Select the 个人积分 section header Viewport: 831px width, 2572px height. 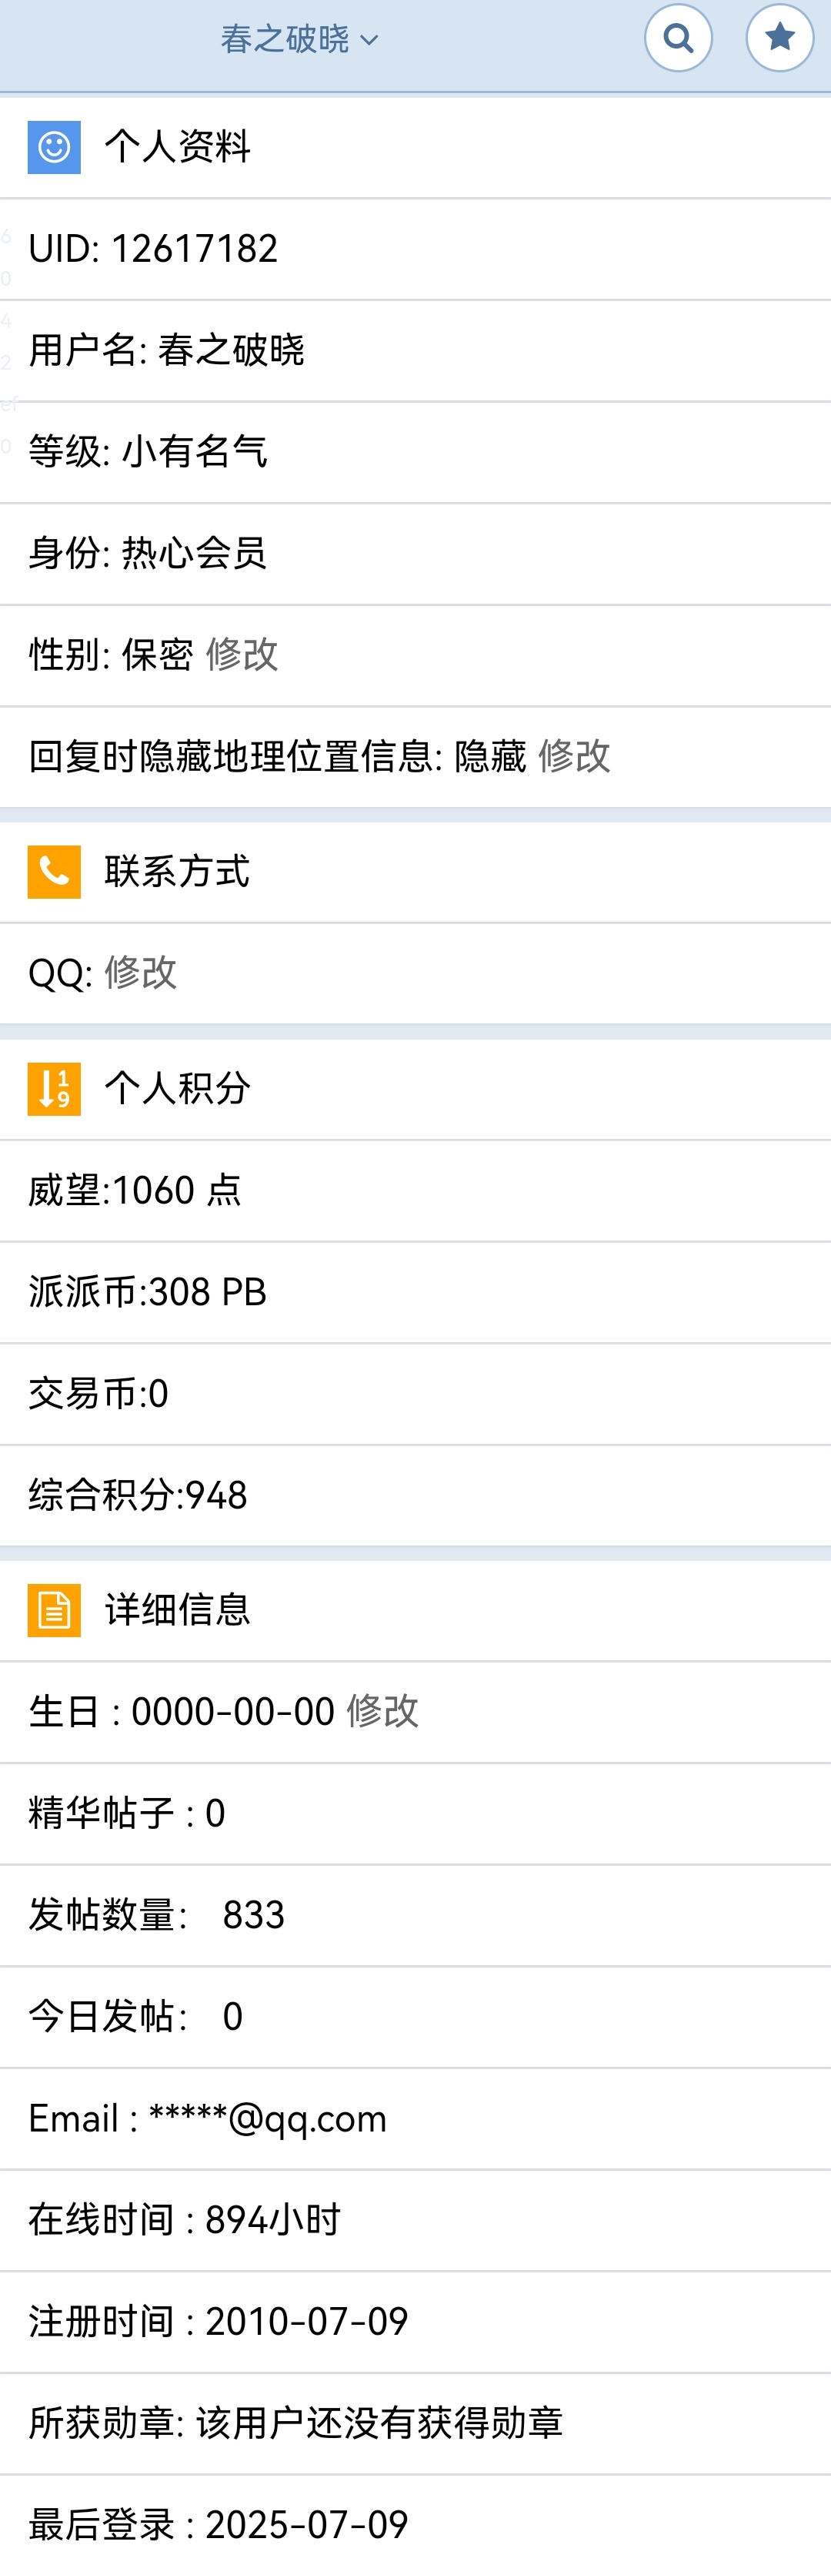(415, 1088)
